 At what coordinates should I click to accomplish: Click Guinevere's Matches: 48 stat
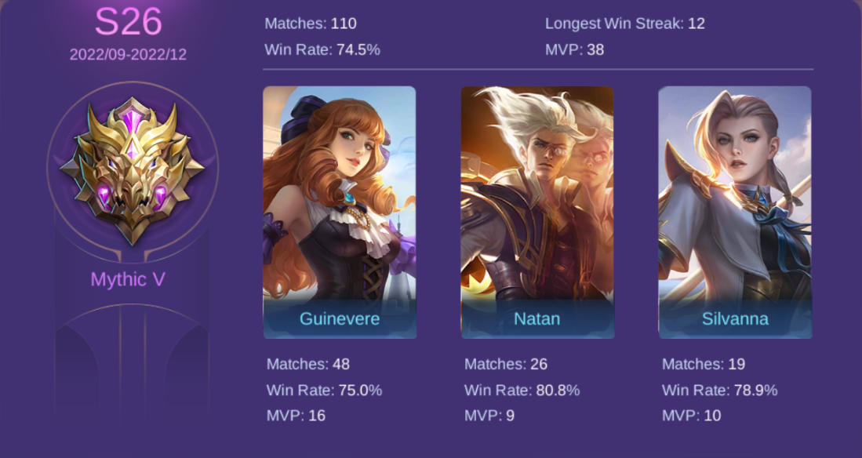[307, 364]
